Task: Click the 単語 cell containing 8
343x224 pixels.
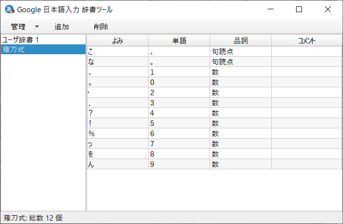Action: point(179,154)
